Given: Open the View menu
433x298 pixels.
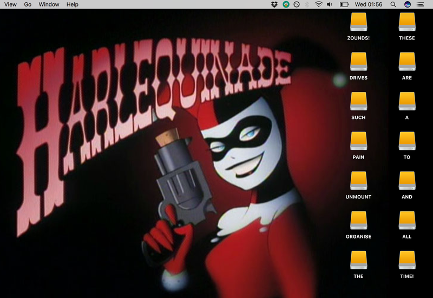Looking at the screenshot, I should pos(10,4).
